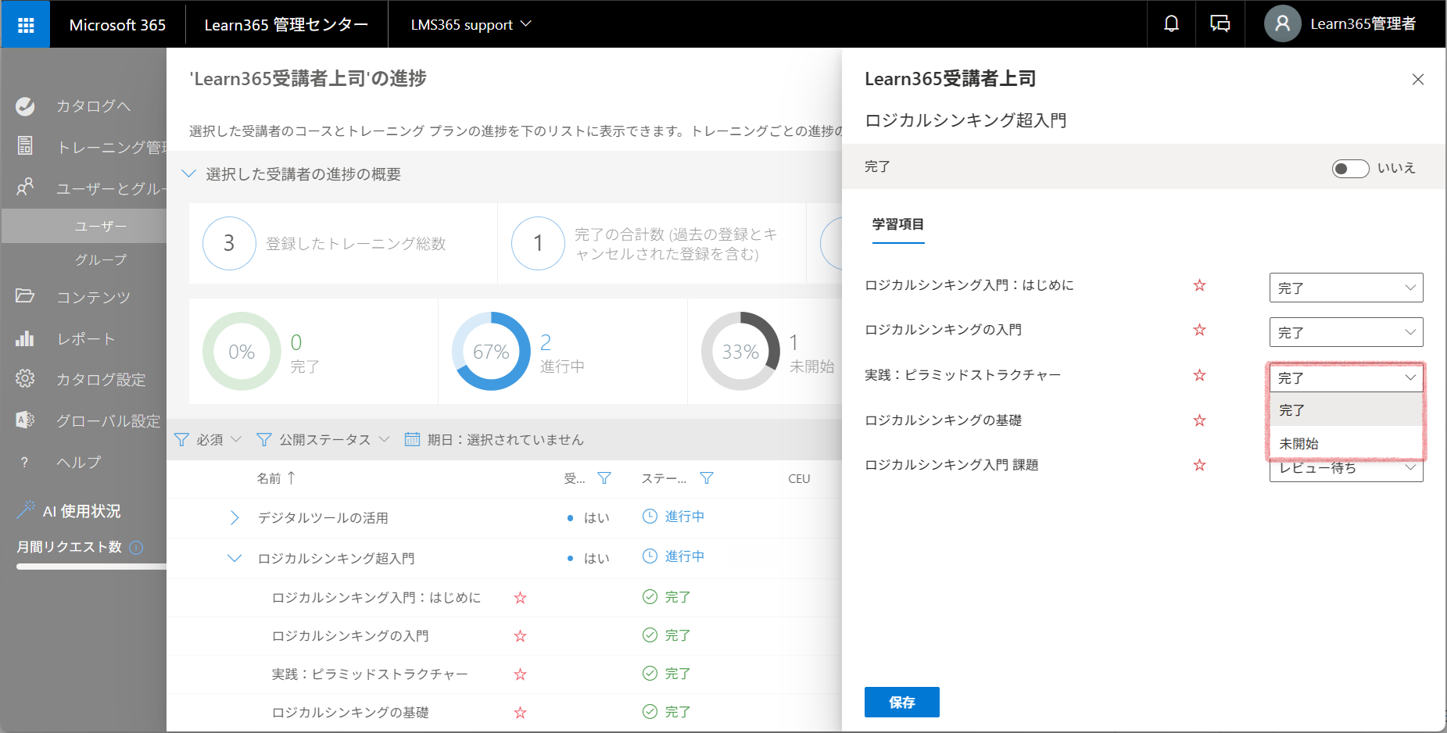Click the グローバル設定 icon

coord(25,420)
